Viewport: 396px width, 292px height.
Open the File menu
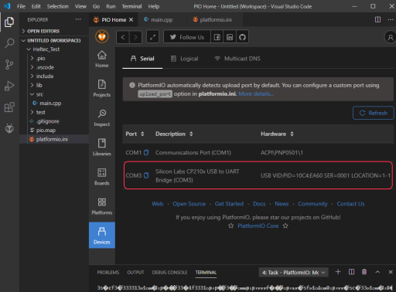tap(21, 6)
